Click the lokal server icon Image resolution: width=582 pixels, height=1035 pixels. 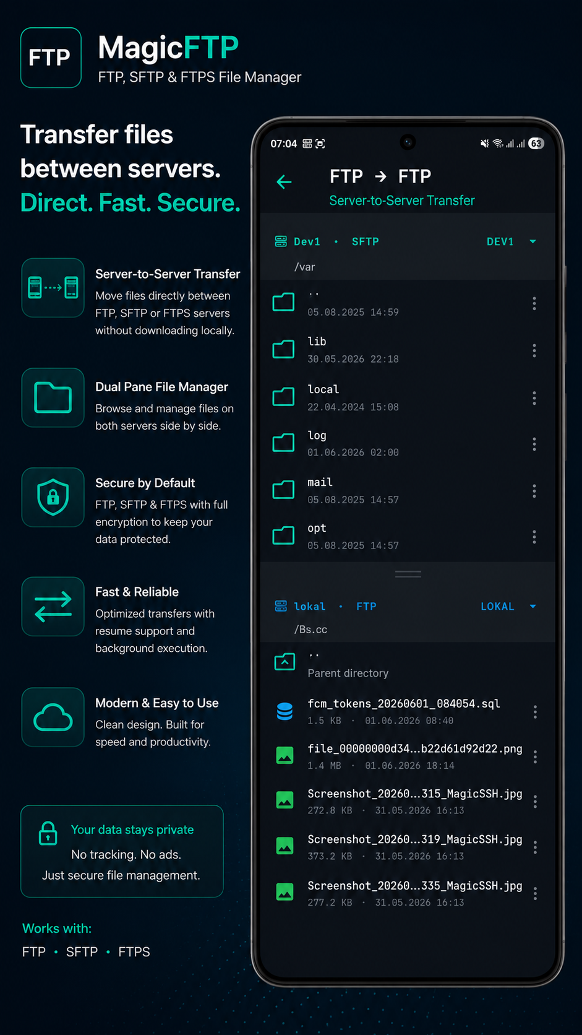(281, 606)
